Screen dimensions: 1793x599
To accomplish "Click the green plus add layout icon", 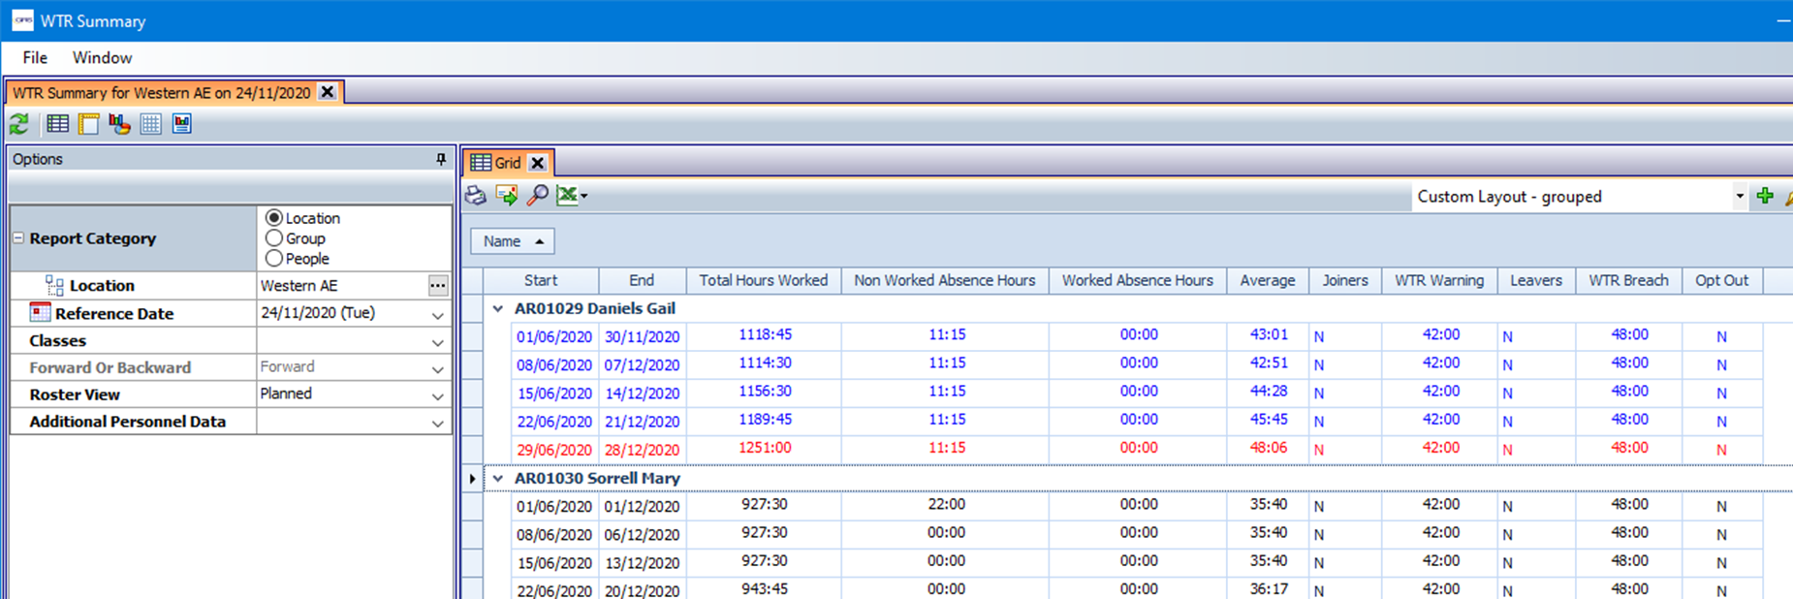I will (x=1764, y=196).
